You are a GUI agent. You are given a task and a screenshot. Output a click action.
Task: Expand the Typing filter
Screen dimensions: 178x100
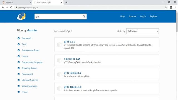click(x=19, y=92)
